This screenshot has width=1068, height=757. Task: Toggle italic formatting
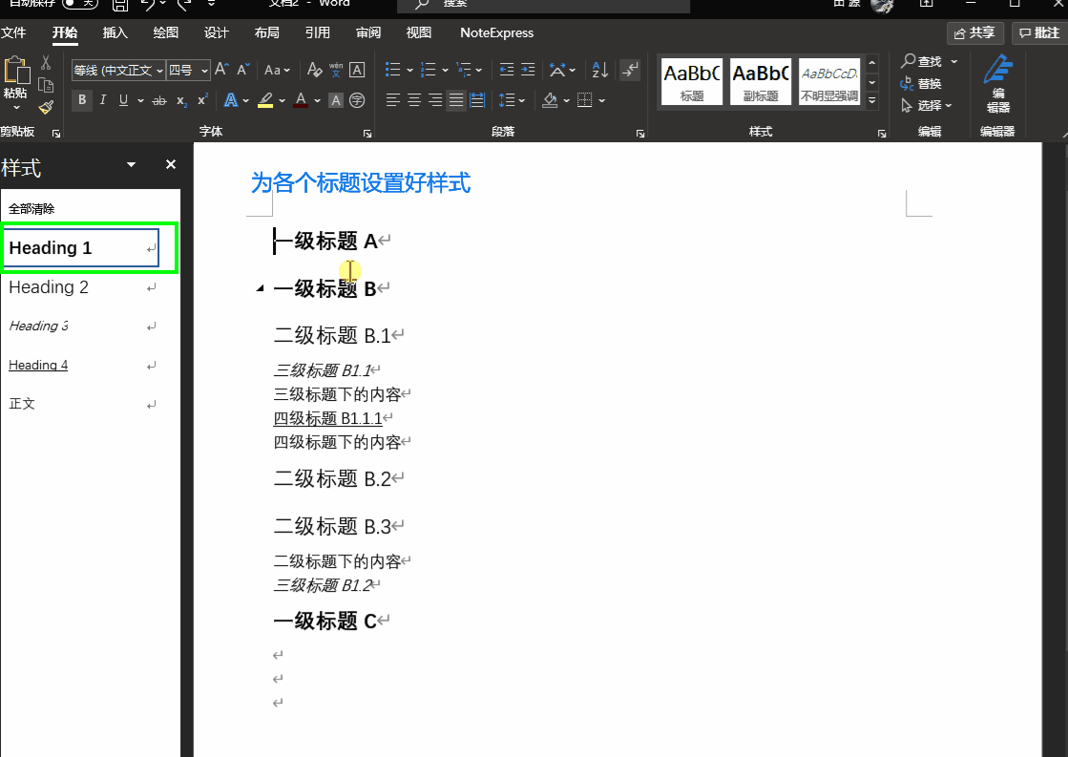(x=103, y=99)
